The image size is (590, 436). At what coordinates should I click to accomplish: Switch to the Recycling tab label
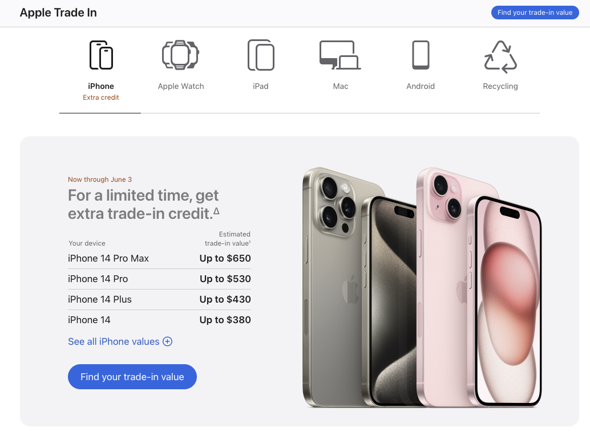coord(500,86)
